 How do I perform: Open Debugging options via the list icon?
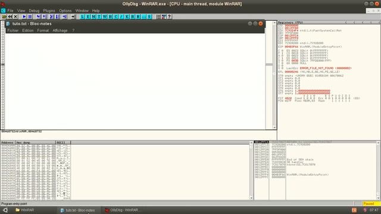tap(158, 17)
